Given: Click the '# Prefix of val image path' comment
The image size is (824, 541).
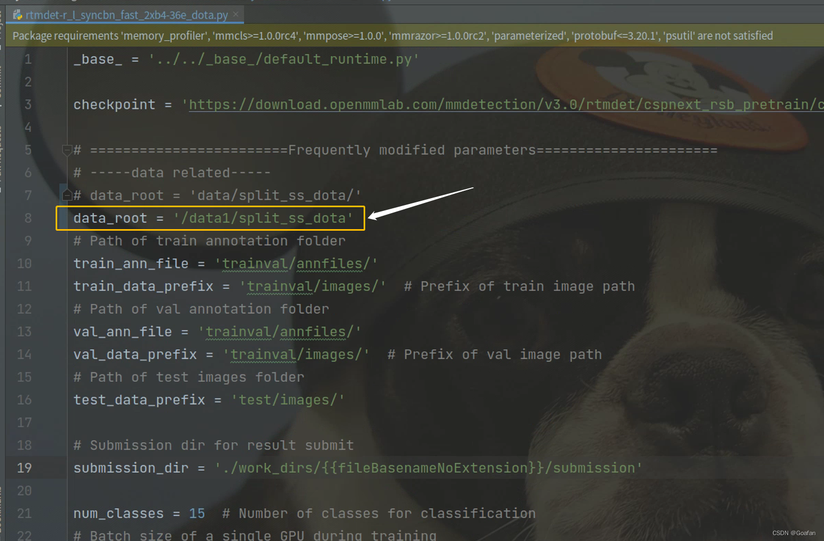Looking at the screenshot, I should coord(495,355).
